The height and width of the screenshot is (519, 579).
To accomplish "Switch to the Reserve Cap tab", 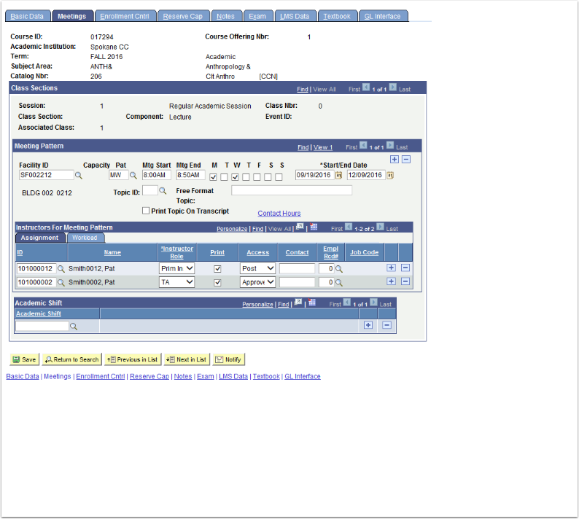I will click(183, 16).
